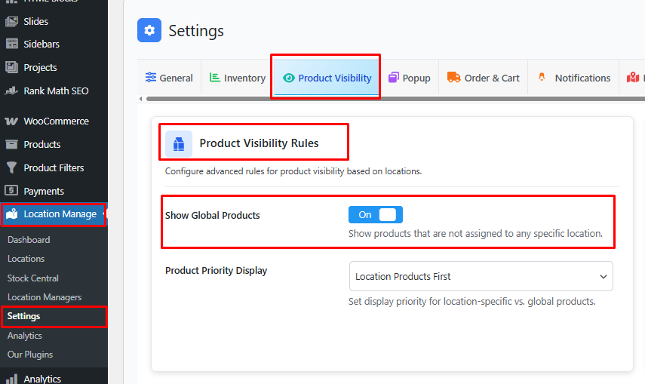This screenshot has width=645, height=384.
Task: Select the Popup tab
Action: (x=409, y=78)
